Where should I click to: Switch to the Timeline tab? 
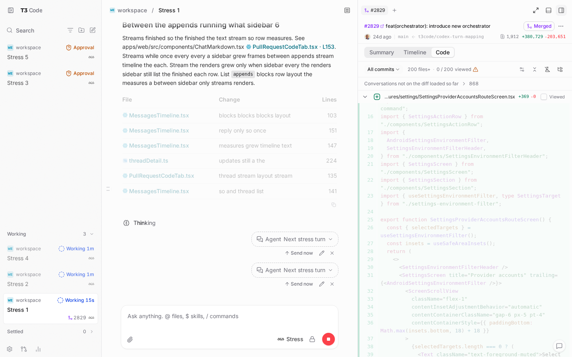pos(415,52)
